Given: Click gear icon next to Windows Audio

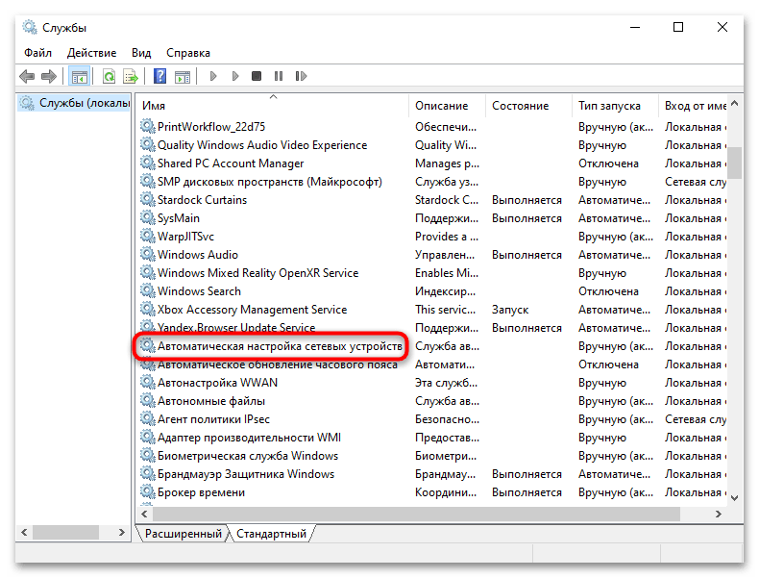Looking at the screenshot, I should pyautogui.click(x=147, y=254).
